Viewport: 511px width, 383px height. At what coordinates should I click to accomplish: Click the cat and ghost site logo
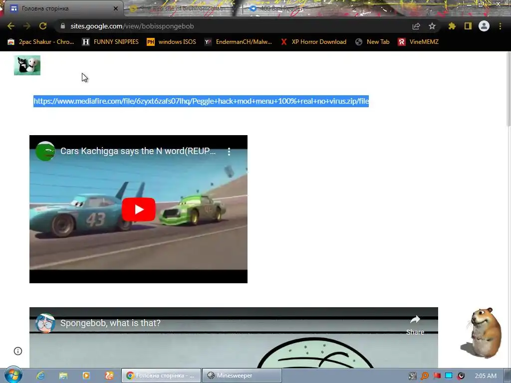tap(27, 65)
